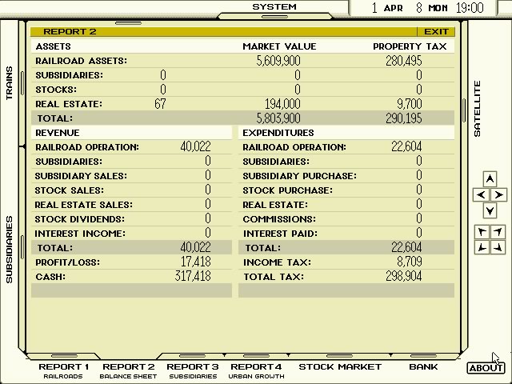Click the Commissions label
The image size is (512, 384).
279,219
